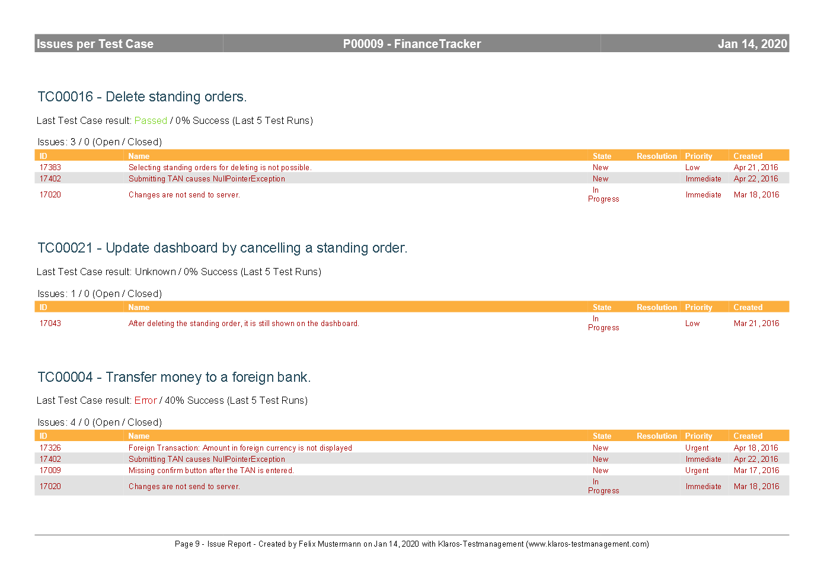Open issue 17009 ID link
The height and width of the screenshot is (581, 824).
(50, 471)
